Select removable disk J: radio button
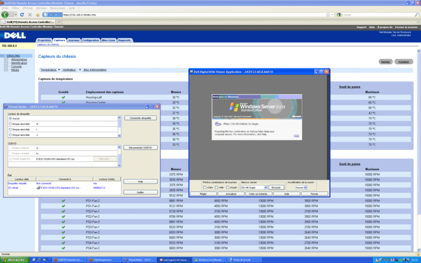This screenshot has width=421, height=263. (11, 135)
